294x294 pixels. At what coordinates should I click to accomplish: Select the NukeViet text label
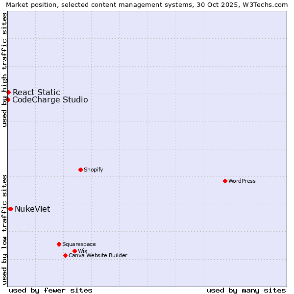[x=32, y=209]
